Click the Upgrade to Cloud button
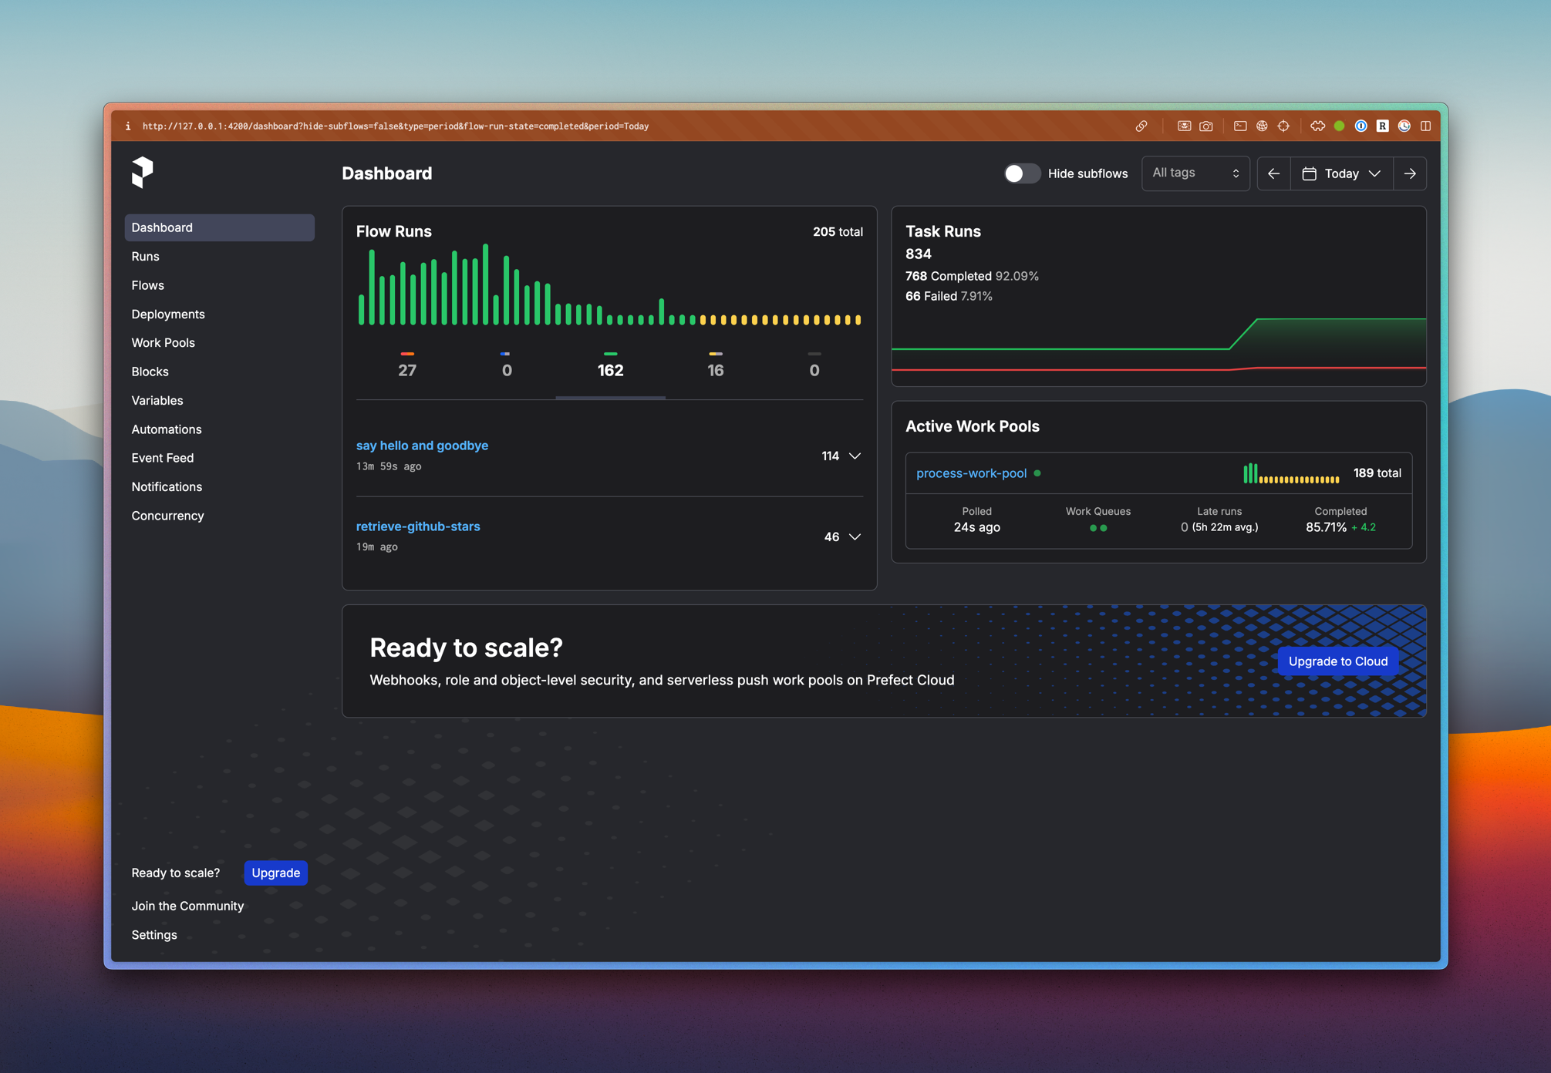Screen dimensions: 1551x1073 coord(1337,661)
